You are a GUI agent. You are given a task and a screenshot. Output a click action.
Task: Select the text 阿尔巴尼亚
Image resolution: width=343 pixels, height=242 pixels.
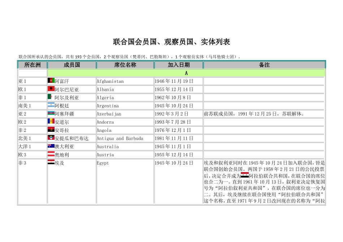(66, 90)
